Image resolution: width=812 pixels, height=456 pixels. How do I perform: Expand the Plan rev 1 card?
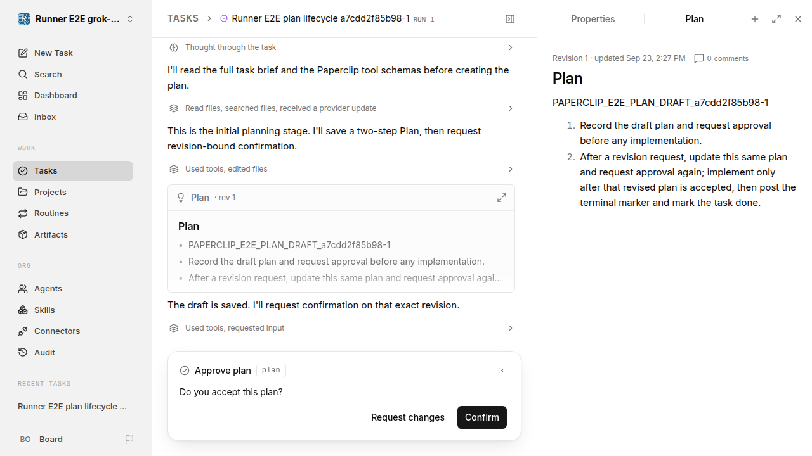point(502,198)
